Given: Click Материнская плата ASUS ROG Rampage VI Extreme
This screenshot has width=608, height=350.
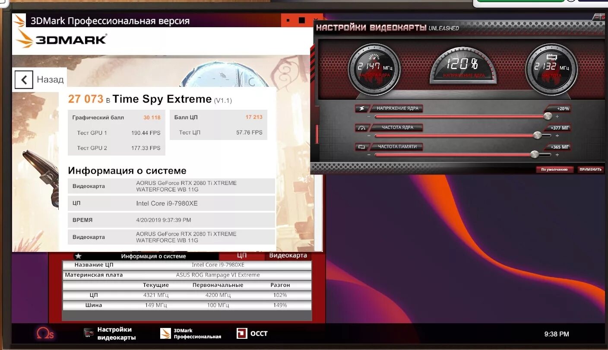Looking at the screenshot, I should (x=187, y=275).
